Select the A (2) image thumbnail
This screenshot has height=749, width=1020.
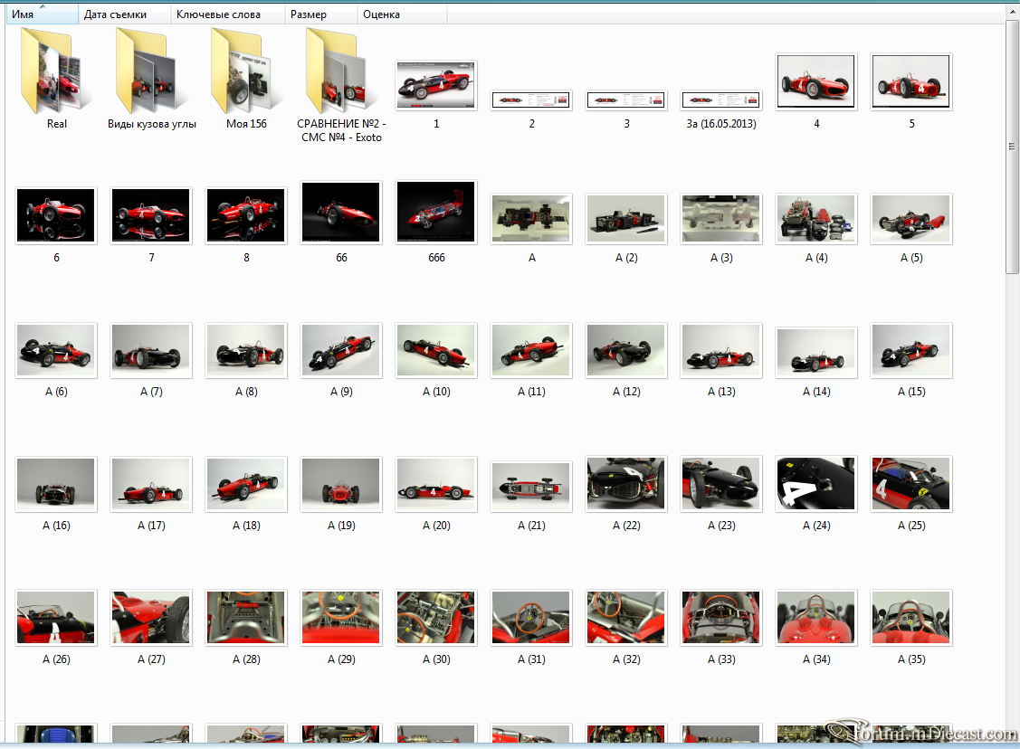[x=625, y=219]
